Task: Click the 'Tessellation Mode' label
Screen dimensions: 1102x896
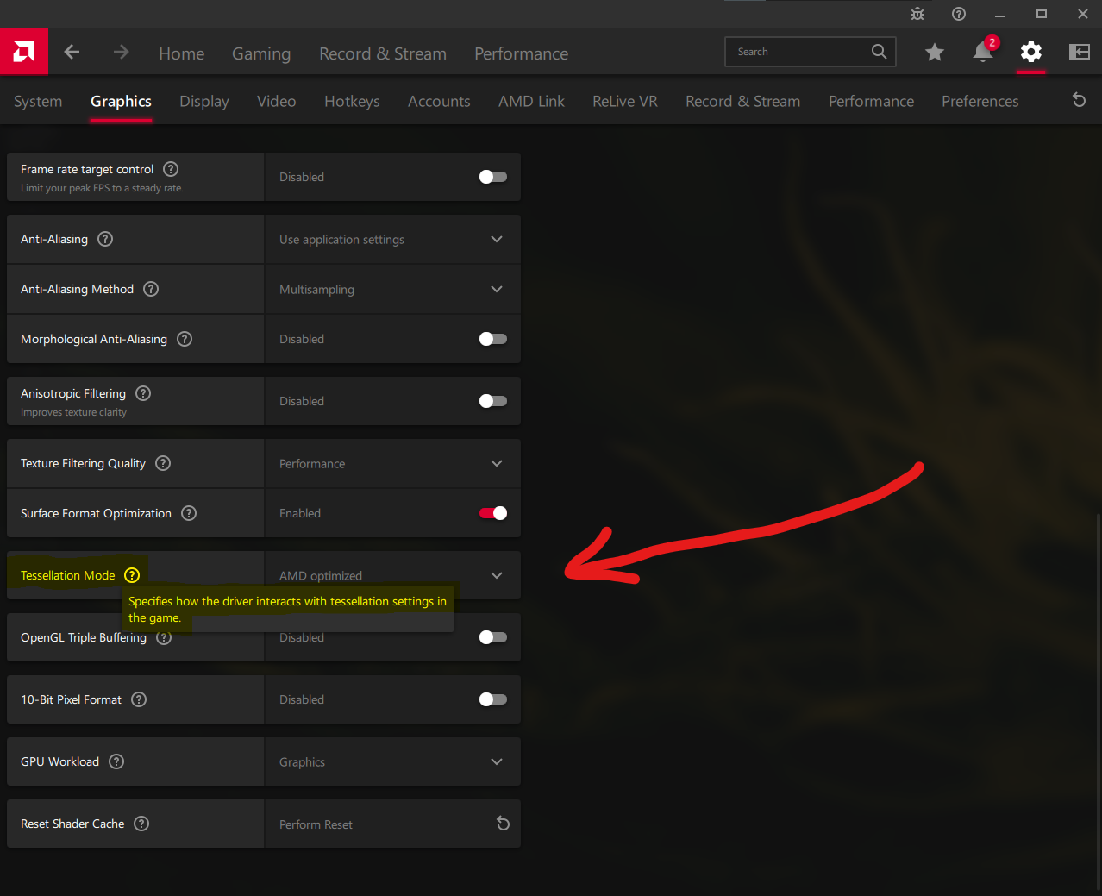Action: 68,575
